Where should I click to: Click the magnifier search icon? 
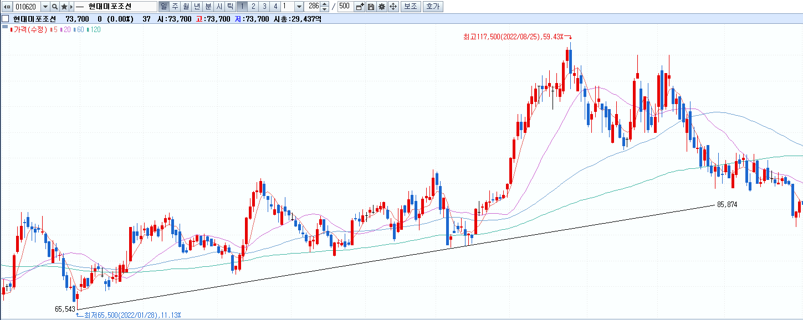tap(55, 7)
